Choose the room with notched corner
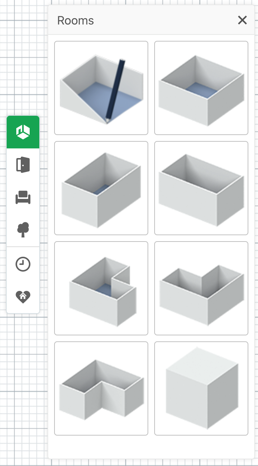Screen dimensions: 258x466 point(101,288)
